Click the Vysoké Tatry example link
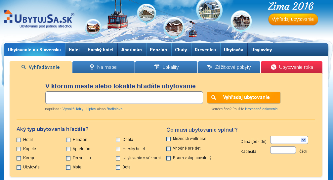The width and height of the screenshot is (333, 180). [x=73, y=109]
